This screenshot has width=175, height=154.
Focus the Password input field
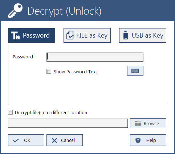point(95,57)
